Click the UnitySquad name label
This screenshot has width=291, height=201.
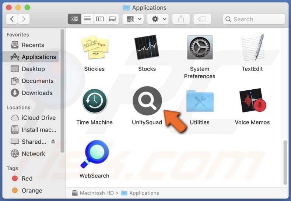tap(147, 122)
